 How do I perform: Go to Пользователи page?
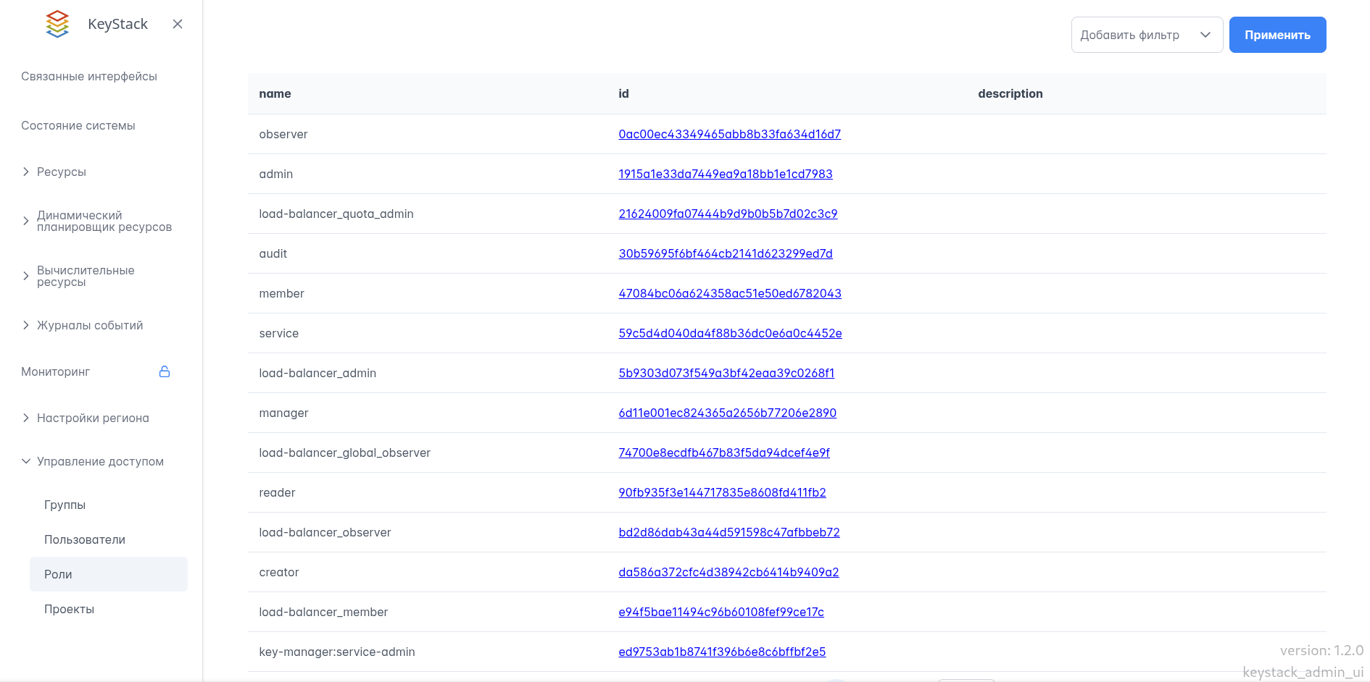click(85, 539)
